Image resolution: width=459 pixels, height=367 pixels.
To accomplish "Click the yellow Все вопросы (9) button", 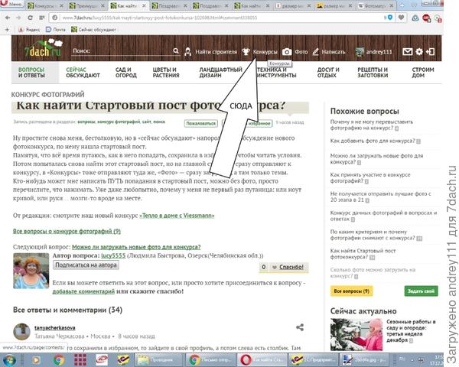I will (x=350, y=291).
